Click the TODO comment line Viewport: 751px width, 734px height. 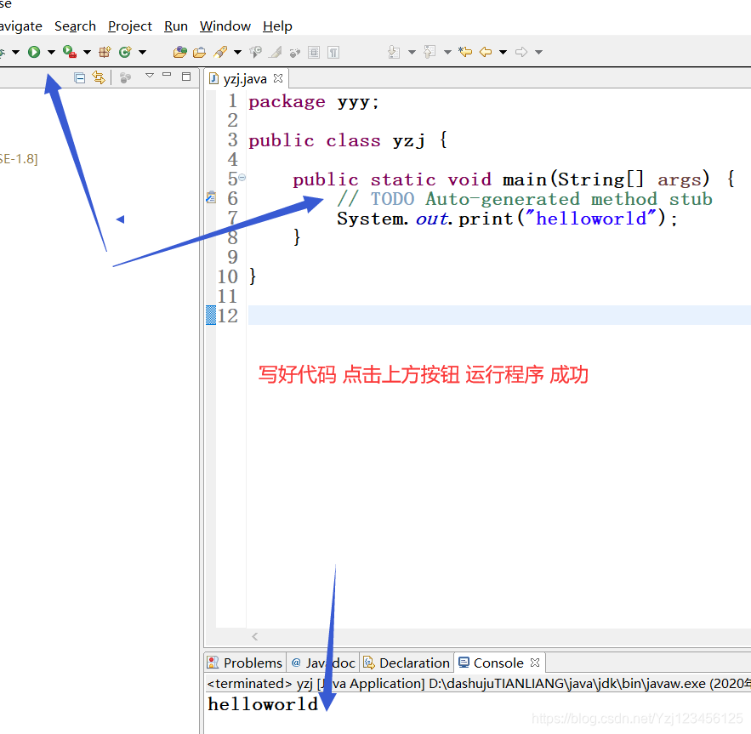pyautogui.click(x=525, y=199)
